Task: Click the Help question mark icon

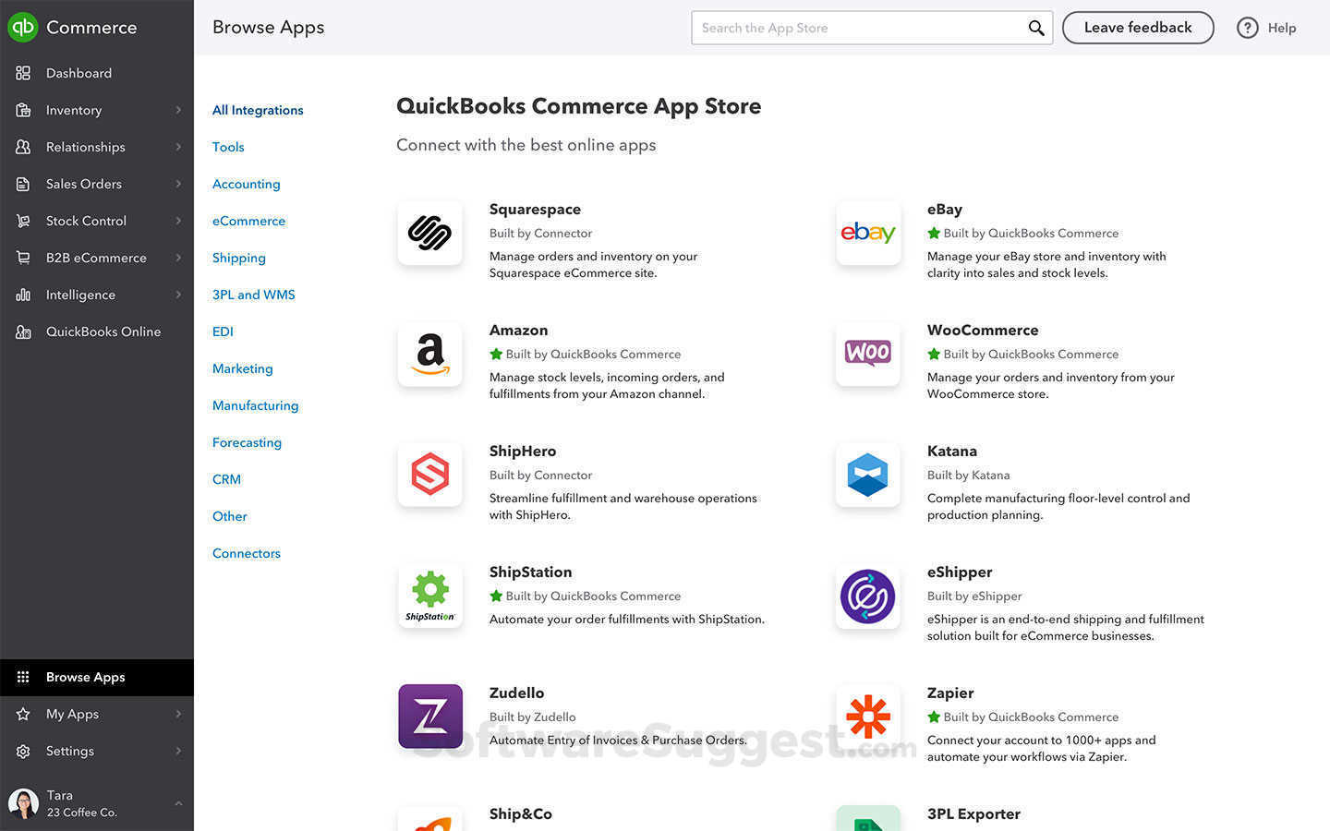Action: tap(1248, 28)
